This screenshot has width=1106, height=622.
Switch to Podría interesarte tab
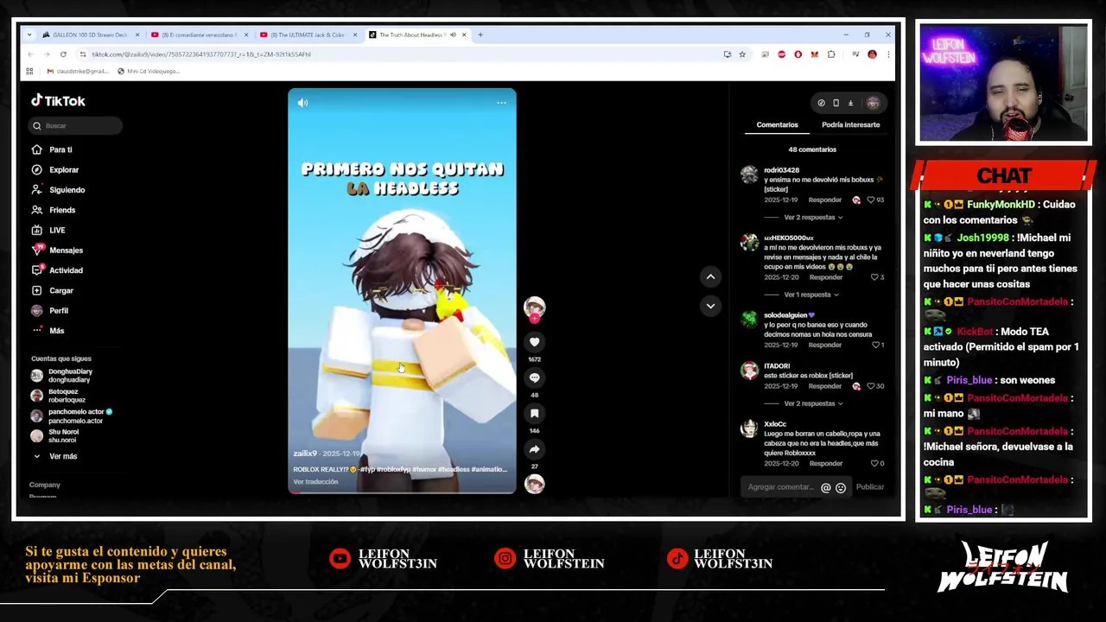(850, 125)
